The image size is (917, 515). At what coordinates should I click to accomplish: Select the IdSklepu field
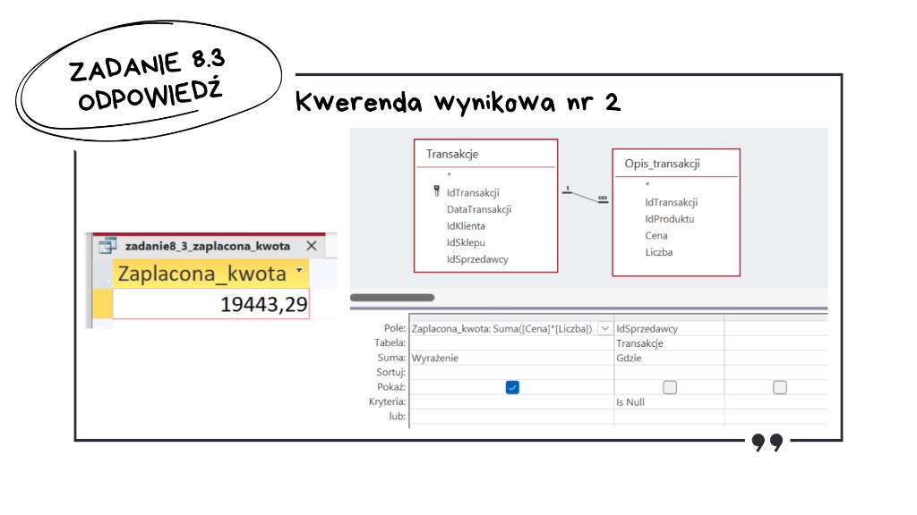tap(466, 242)
